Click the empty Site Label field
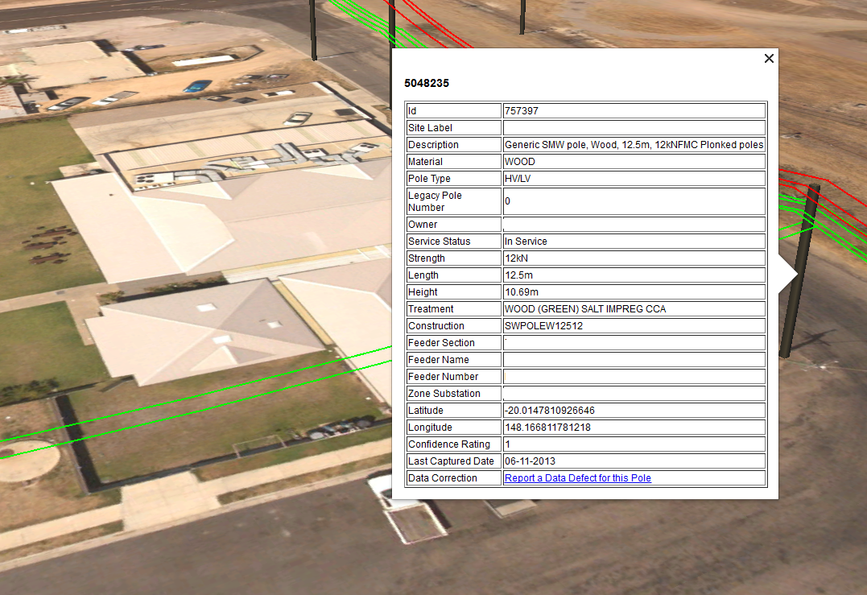This screenshot has width=867, height=595. point(634,127)
